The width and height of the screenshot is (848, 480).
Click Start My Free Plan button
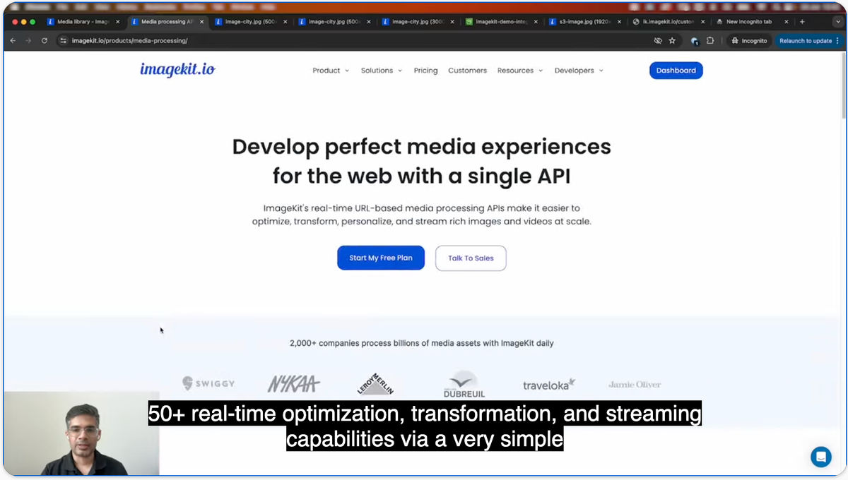tap(381, 258)
